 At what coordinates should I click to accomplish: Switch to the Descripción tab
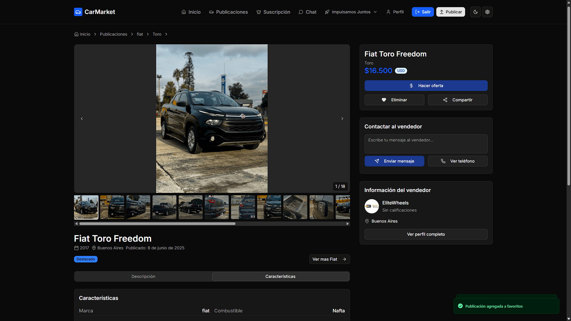pyautogui.click(x=143, y=276)
